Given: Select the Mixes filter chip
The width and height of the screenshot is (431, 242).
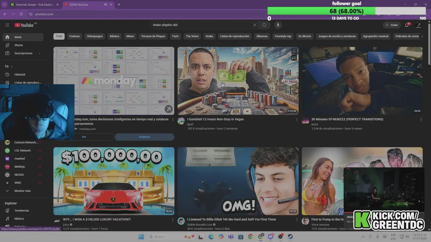Looking at the screenshot, I should pos(130,36).
